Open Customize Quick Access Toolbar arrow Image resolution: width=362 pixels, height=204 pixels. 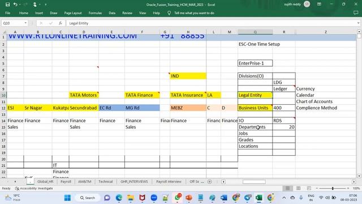pos(46,5)
